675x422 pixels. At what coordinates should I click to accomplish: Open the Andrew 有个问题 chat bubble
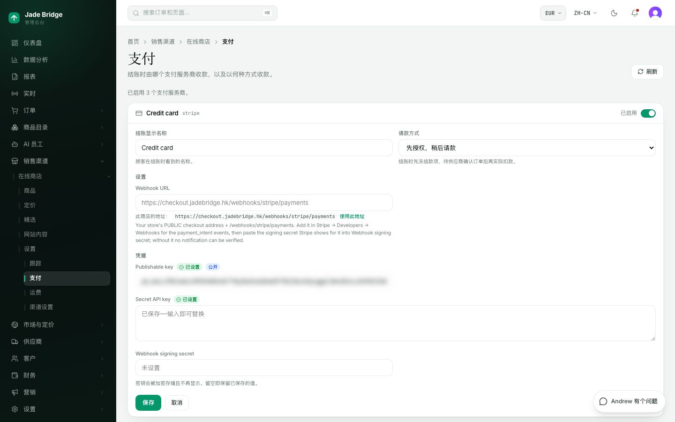(629, 401)
